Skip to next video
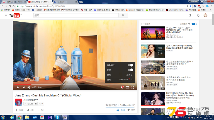The image size is (214, 120). (x=24, y=87)
